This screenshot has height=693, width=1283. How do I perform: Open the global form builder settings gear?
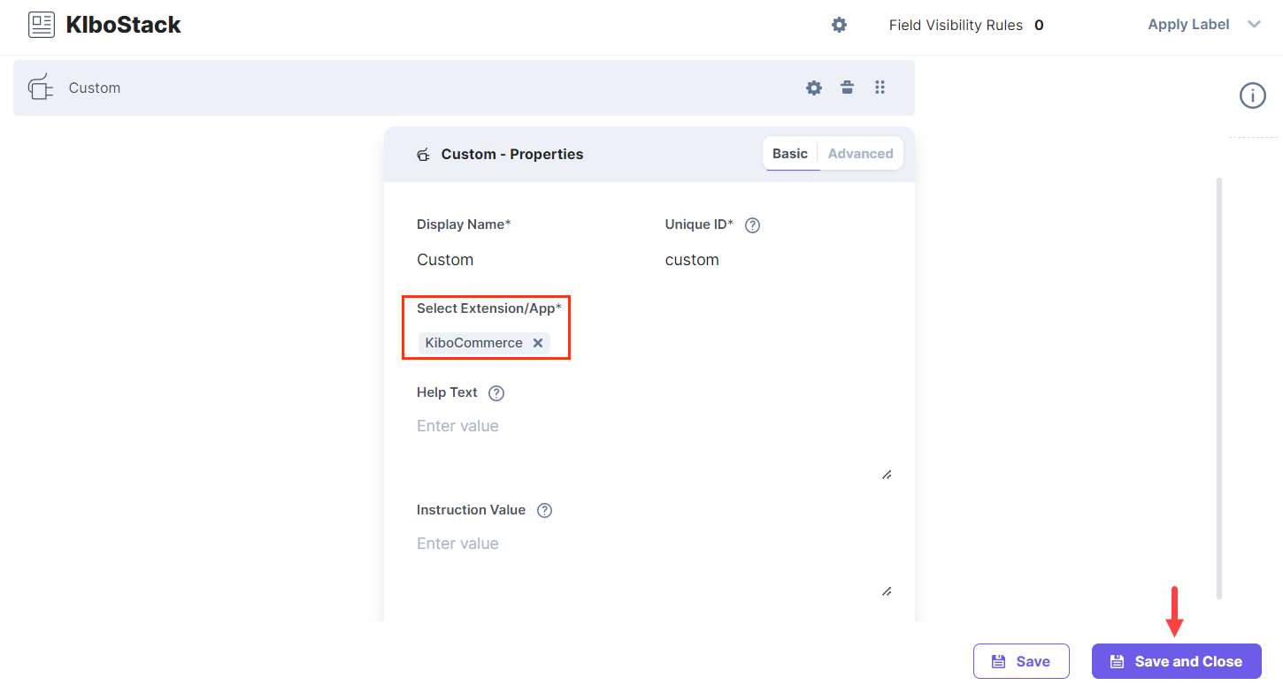tap(838, 25)
